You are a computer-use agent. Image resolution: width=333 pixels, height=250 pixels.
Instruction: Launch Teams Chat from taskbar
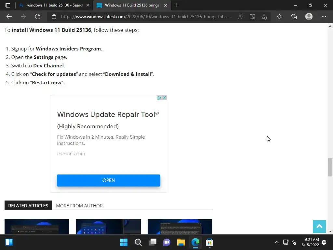(x=166, y=242)
